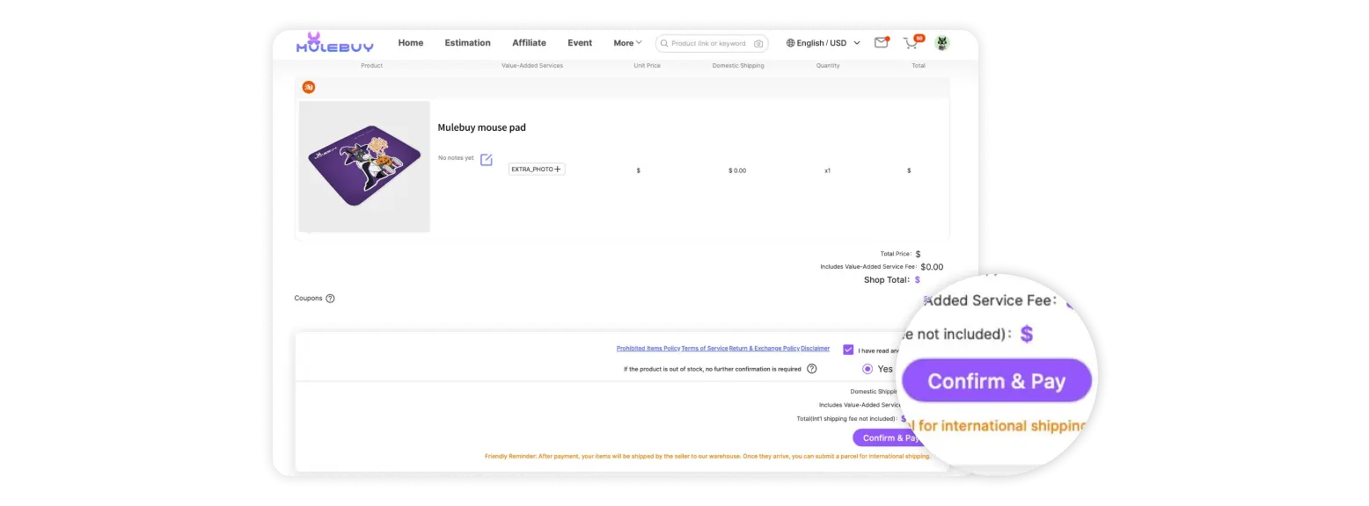
Task: Open the Disclaimer link
Action: tap(816, 349)
